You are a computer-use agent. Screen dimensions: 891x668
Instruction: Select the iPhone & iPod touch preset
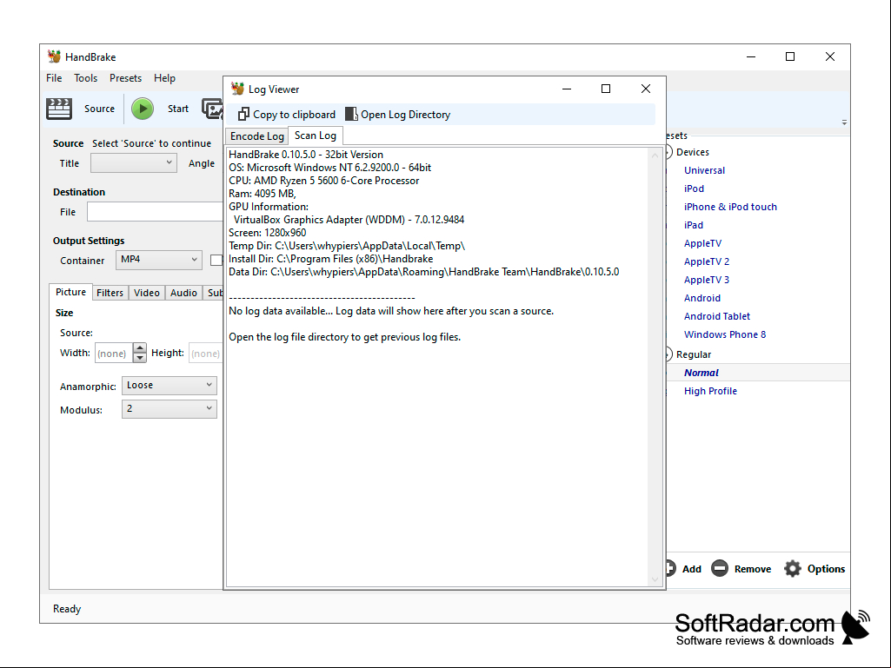730,207
